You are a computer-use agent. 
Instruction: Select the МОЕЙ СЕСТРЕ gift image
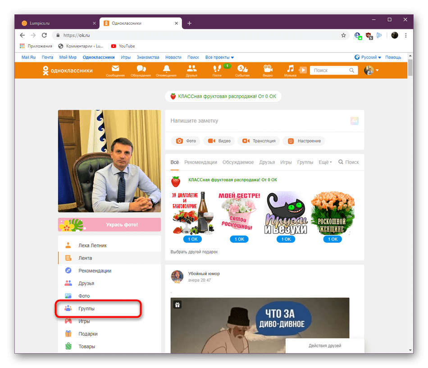tap(239, 212)
